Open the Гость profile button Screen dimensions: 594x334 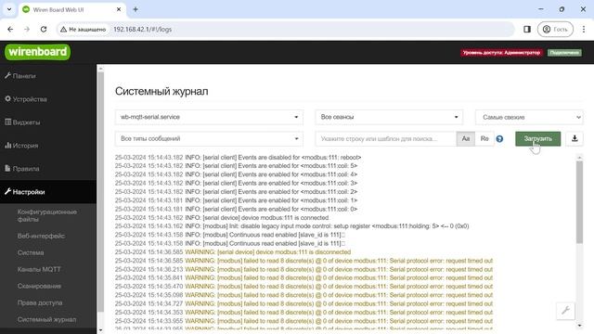pos(555,29)
